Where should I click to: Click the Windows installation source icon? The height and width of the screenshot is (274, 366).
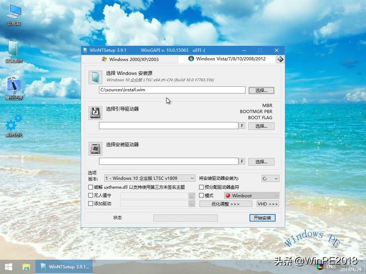(x=96, y=77)
